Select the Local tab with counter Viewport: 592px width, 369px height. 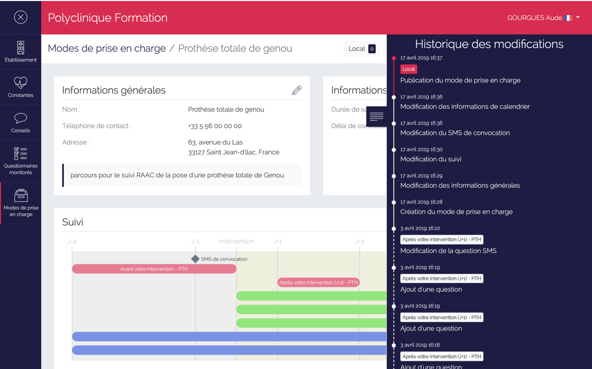[362, 48]
